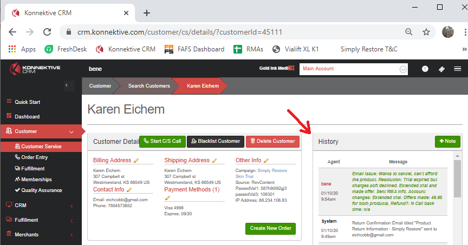Reload the page in browser
Screen dimensions: 468x245
tap(47, 32)
